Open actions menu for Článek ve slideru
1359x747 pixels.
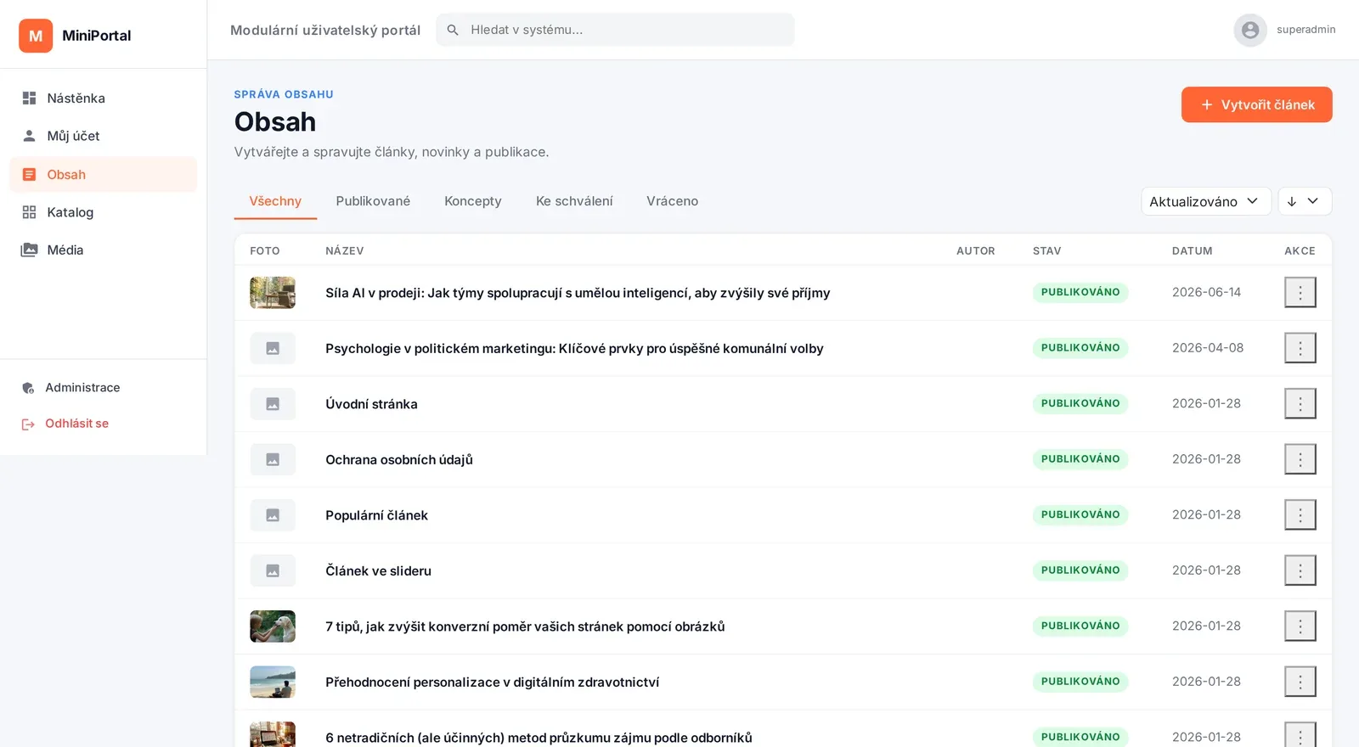(x=1300, y=570)
